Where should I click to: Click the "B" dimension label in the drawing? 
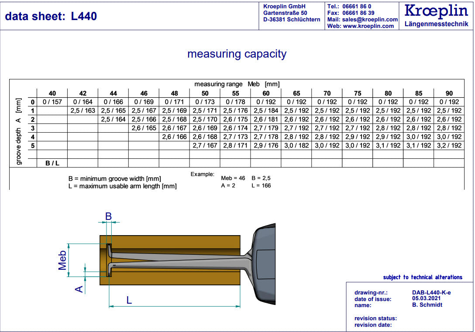point(109,216)
